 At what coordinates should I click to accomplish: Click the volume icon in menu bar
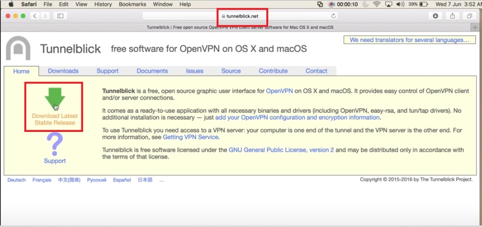pos(400,4)
